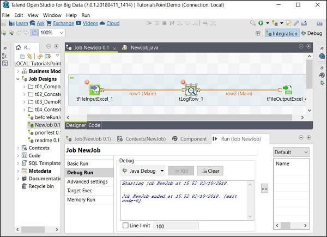Open the Integration perspective
The image size is (327, 237).
point(282,33)
